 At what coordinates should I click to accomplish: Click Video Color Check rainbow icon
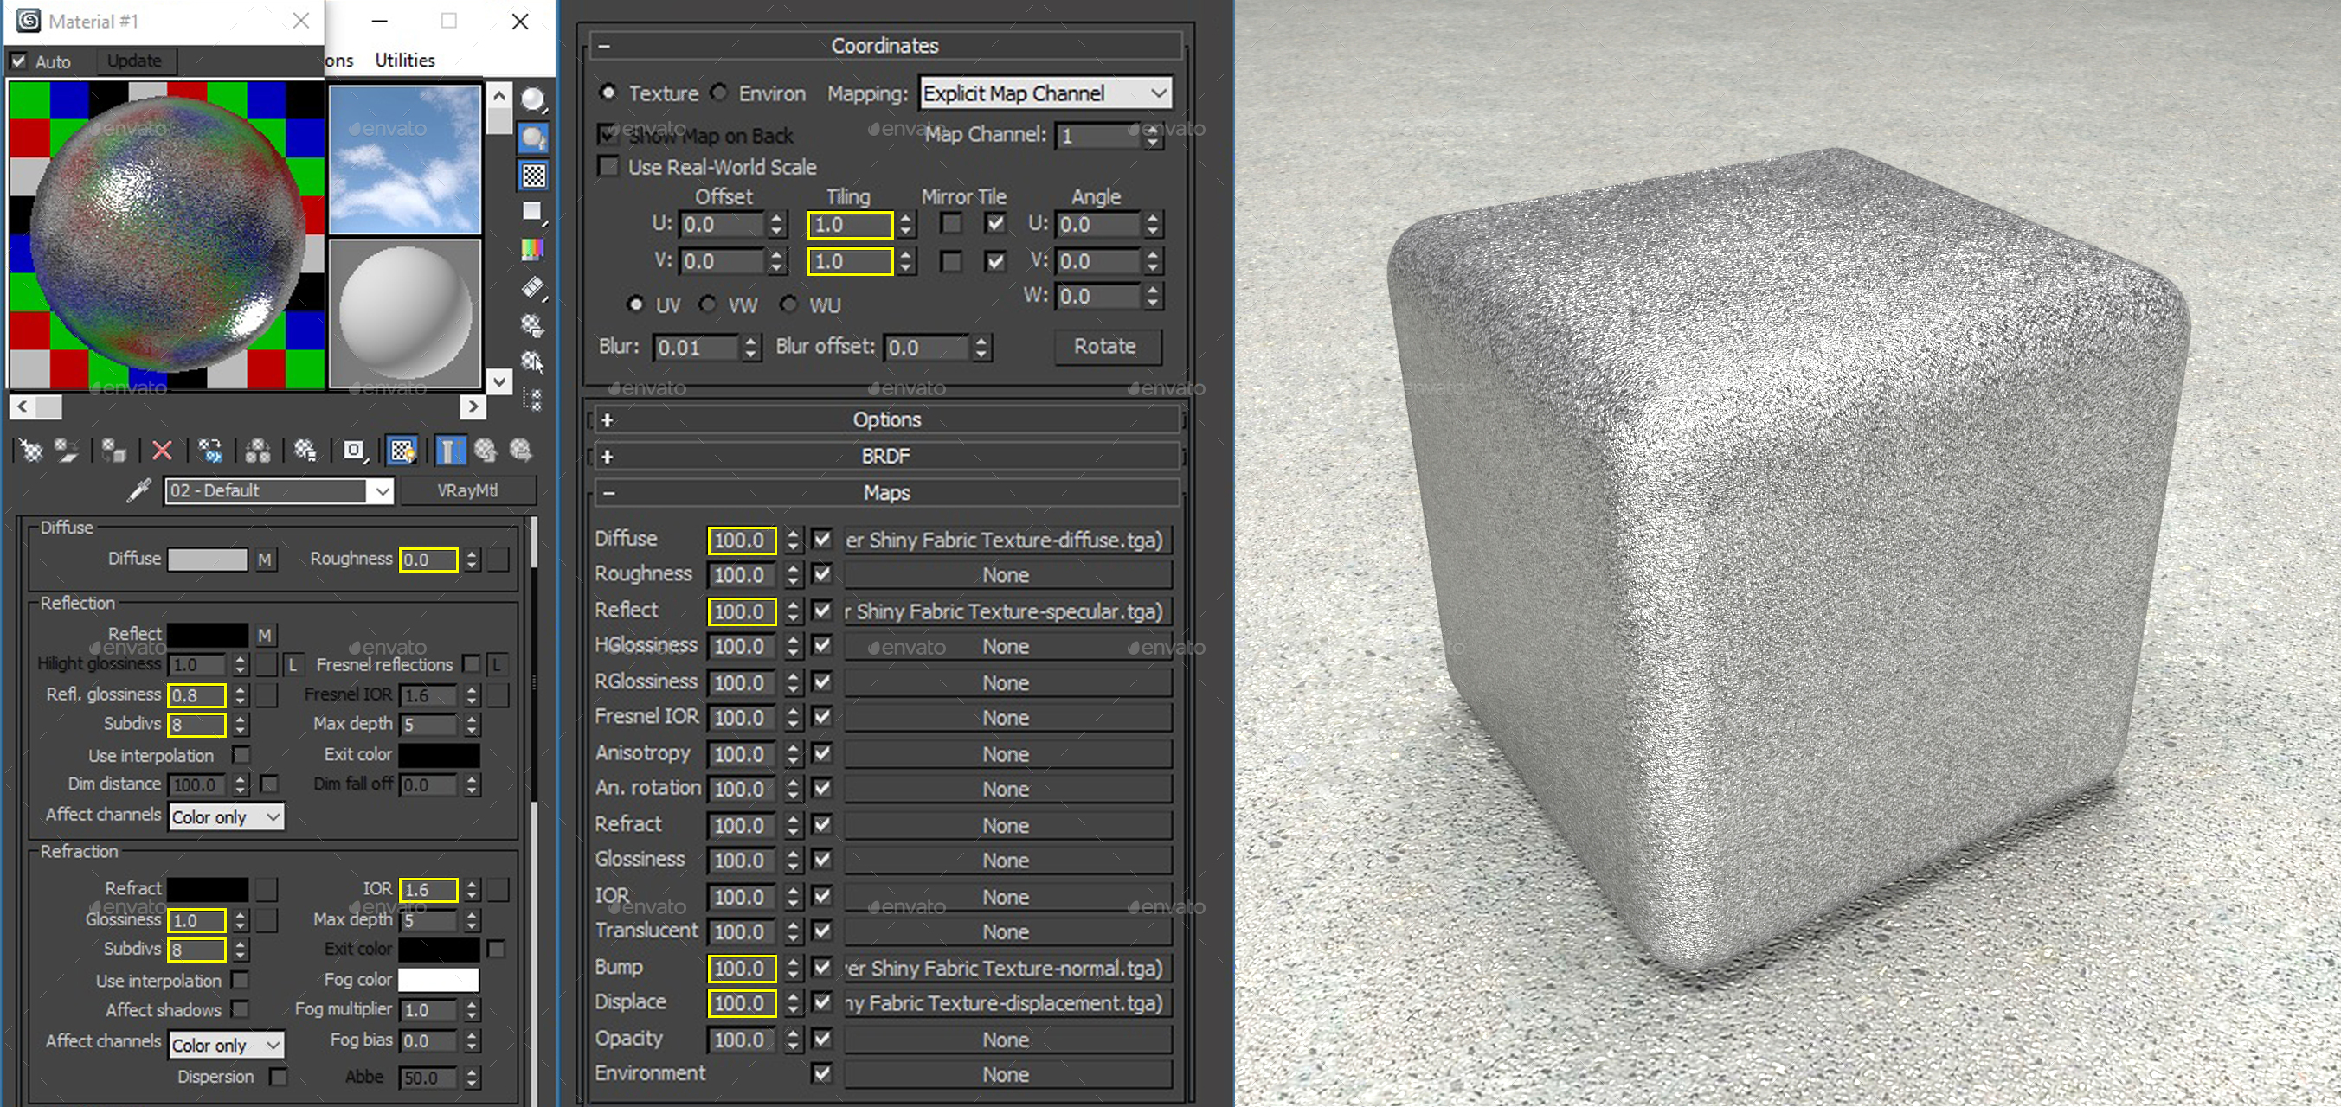[533, 250]
